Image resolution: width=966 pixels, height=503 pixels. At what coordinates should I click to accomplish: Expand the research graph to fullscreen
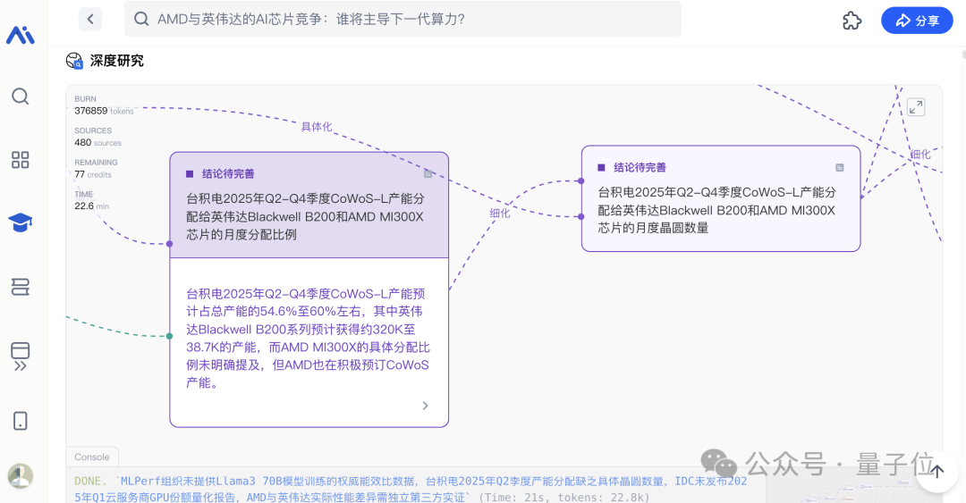[915, 107]
